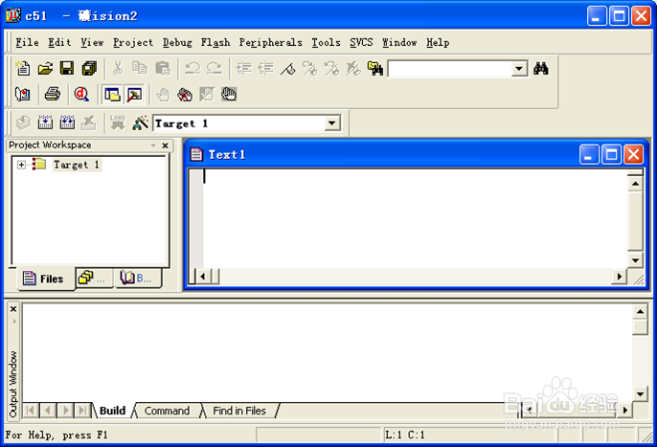Translate current file build icon

(23, 123)
